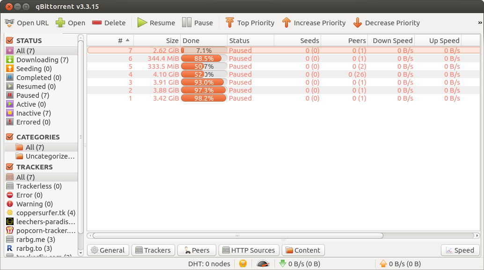This screenshot has height=270, width=484.
Task: Select All (7) under Trackers
Action: point(41,177)
